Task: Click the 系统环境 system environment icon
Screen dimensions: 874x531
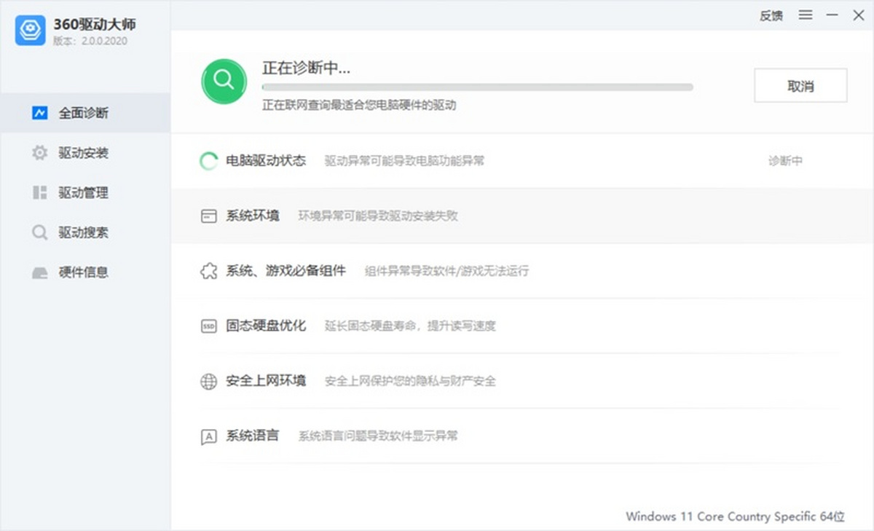Action: point(207,216)
